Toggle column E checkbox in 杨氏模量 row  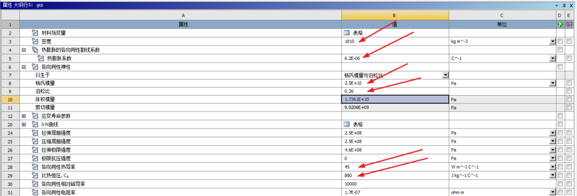[570, 83]
